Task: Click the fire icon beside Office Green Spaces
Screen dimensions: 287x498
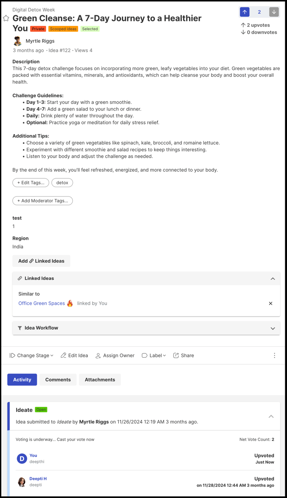Action: 70,303
